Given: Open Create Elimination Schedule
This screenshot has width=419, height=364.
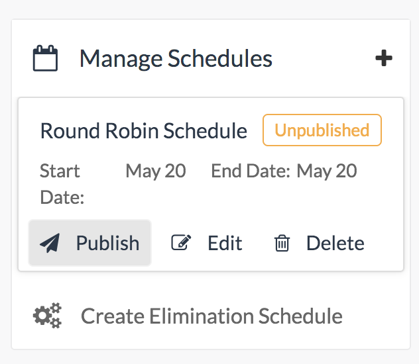Looking at the screenshot, I should click(211, 316).
